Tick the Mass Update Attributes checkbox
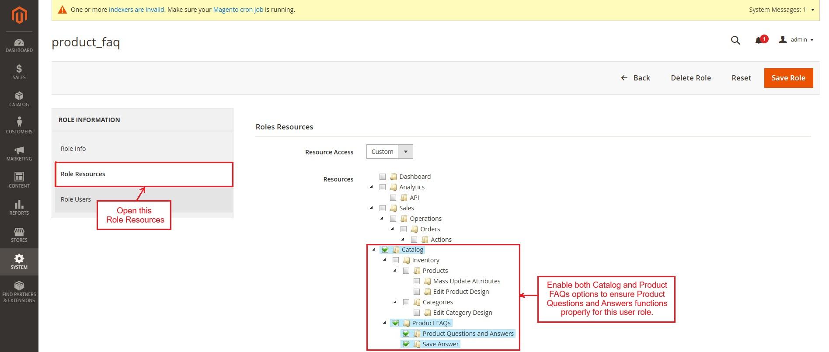Image resolution: width=829 pixels, height=352 pixels. pos(417,281)
